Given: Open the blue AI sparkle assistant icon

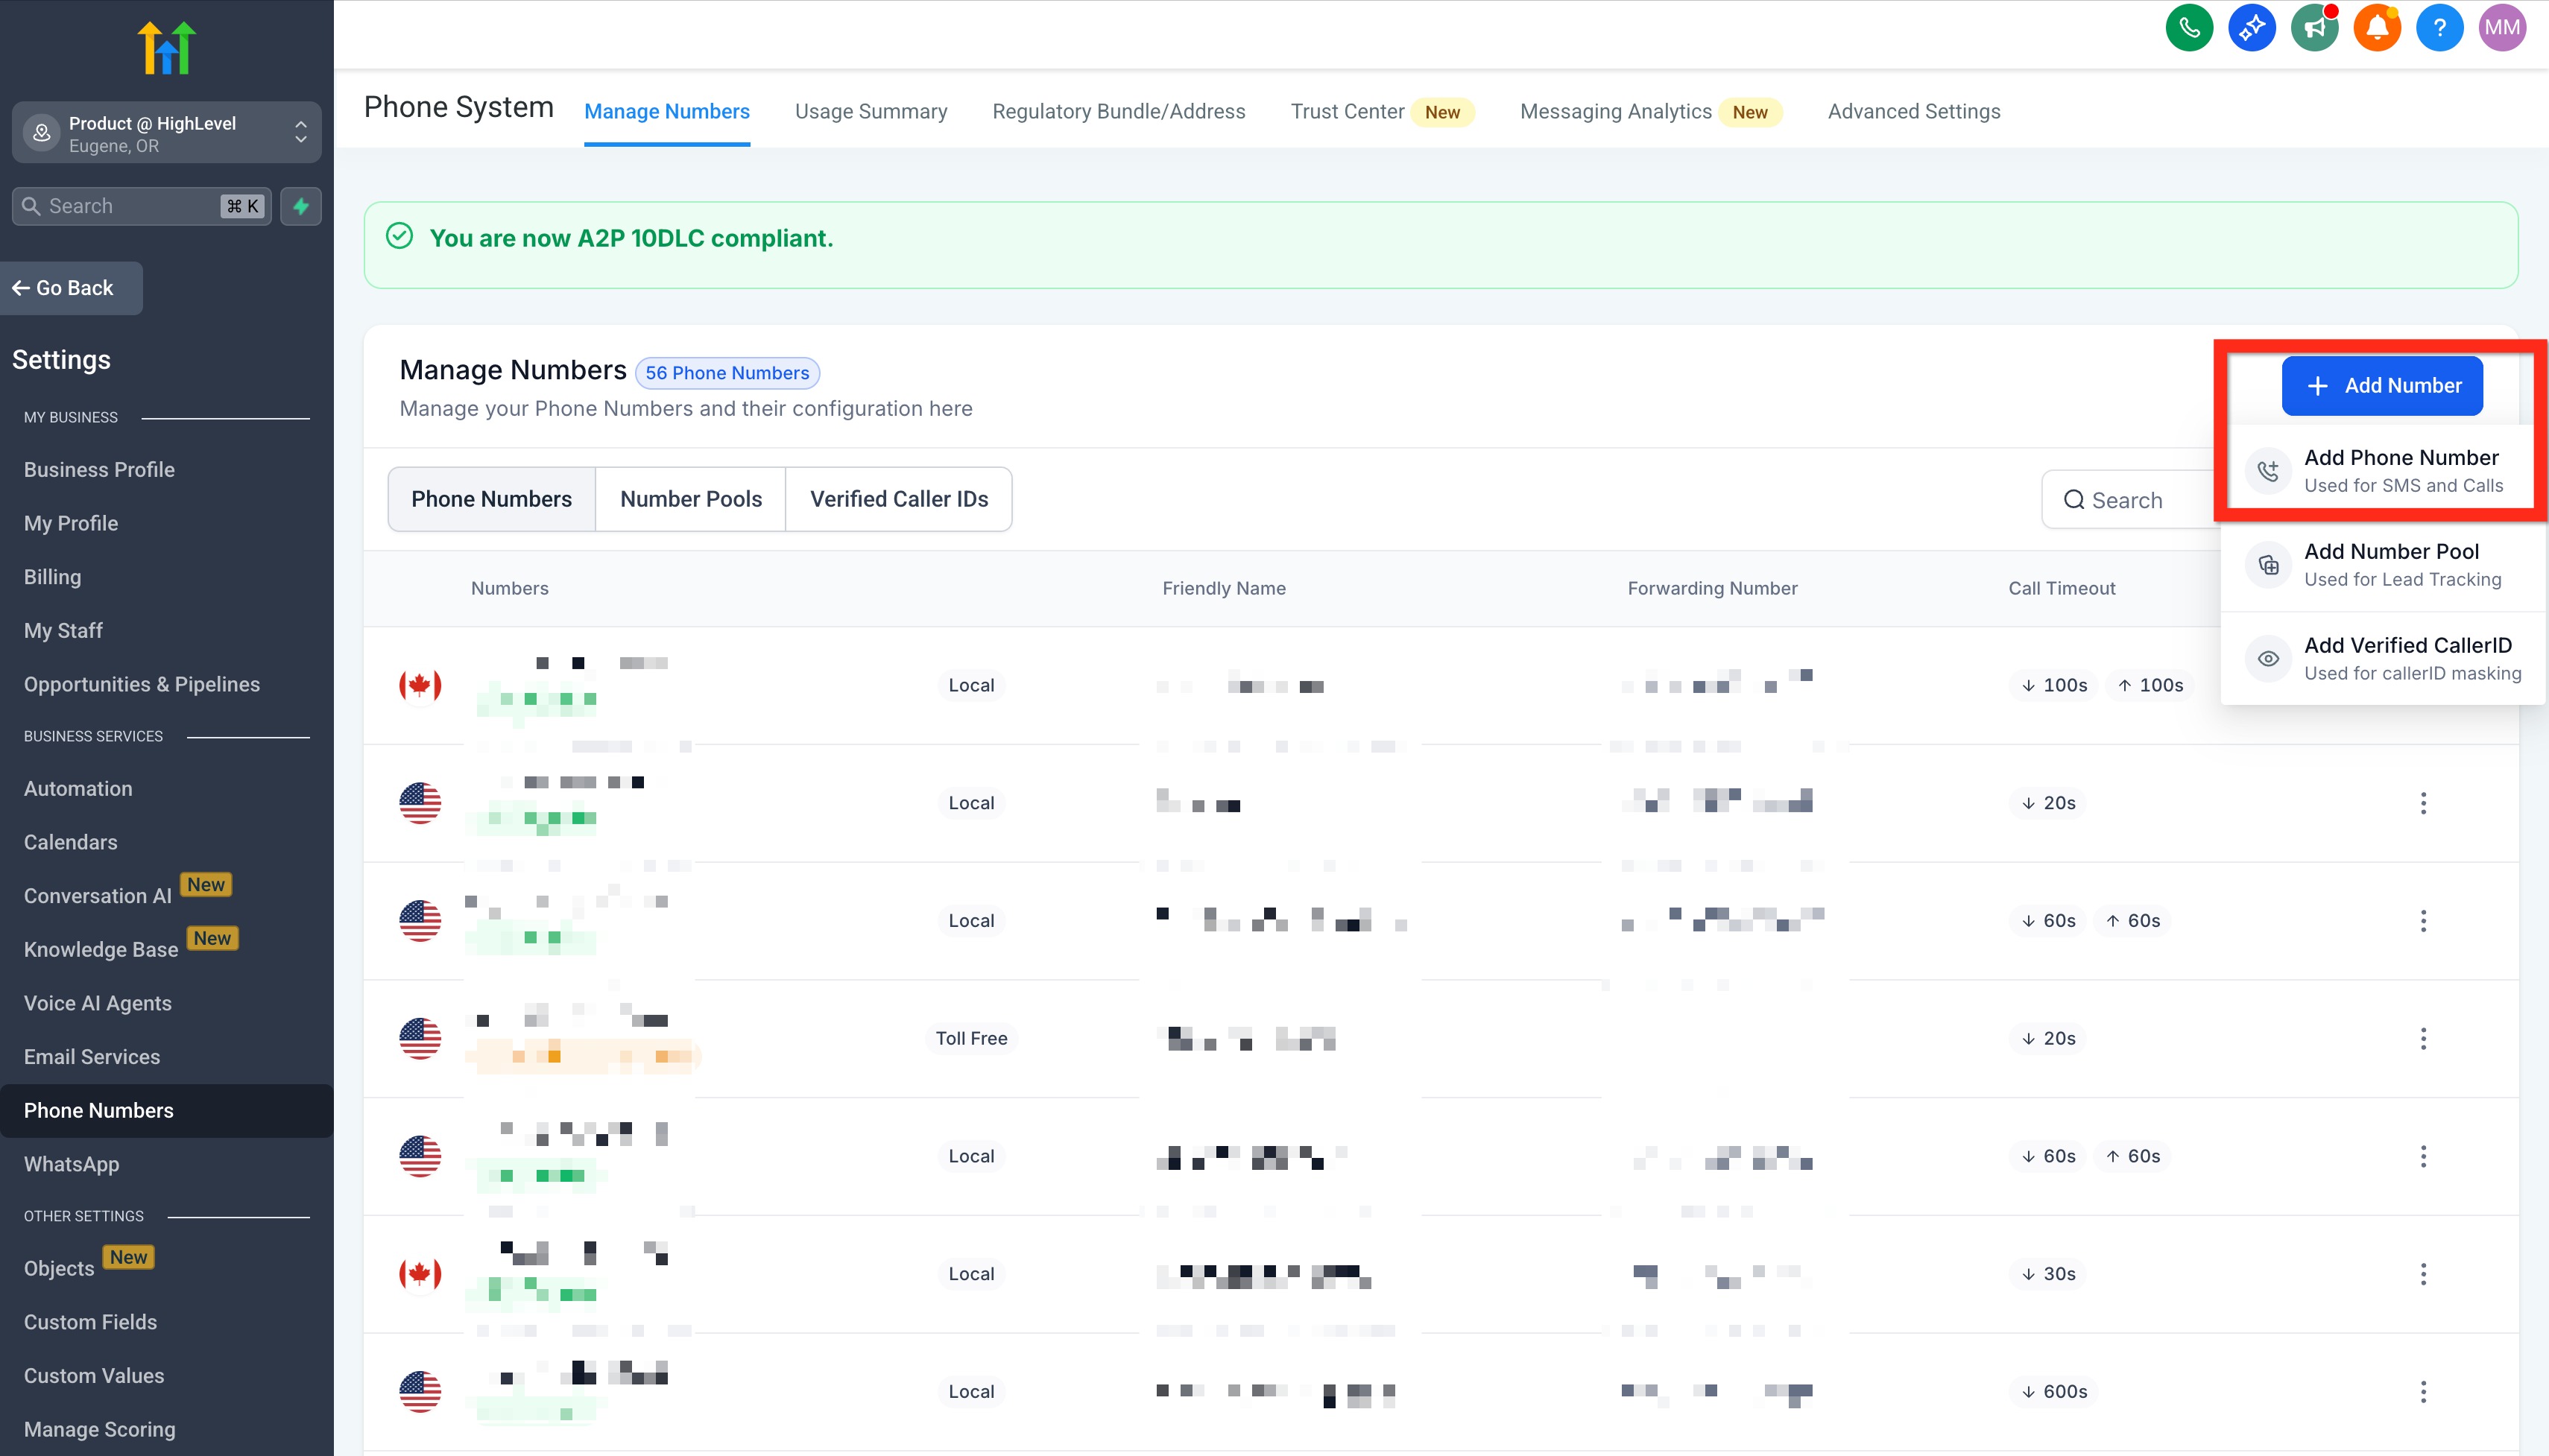Looking at the screenshot, I should tap(2252, 27).
